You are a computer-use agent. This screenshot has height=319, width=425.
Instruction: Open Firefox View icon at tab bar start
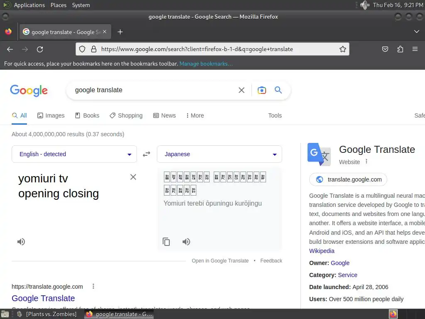coord(8,32)
